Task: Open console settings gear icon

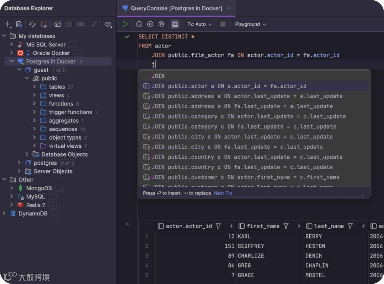Action: tap(161, 24)
